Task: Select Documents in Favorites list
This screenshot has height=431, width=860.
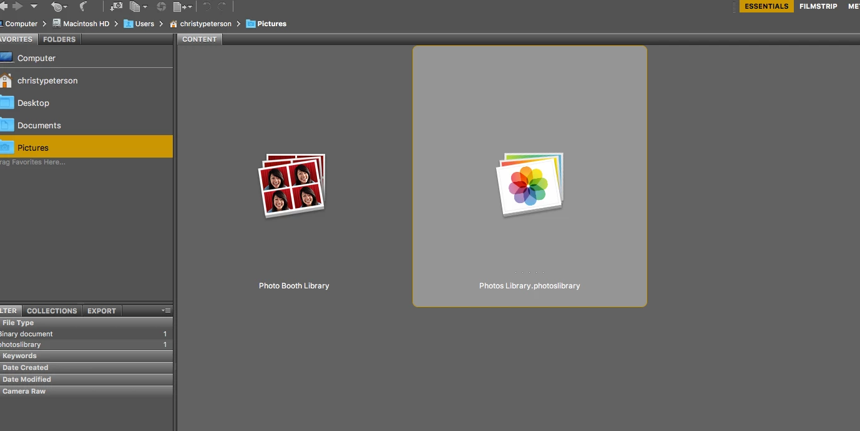Action: click(x=86, y=125)
